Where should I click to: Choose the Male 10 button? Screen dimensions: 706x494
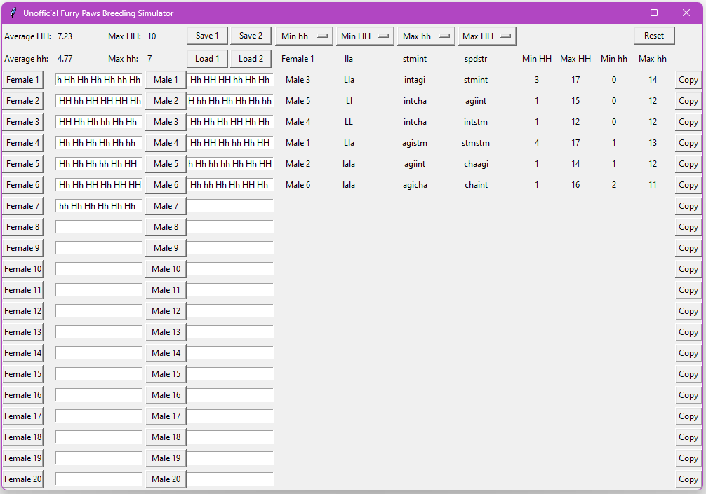(166, 269)
